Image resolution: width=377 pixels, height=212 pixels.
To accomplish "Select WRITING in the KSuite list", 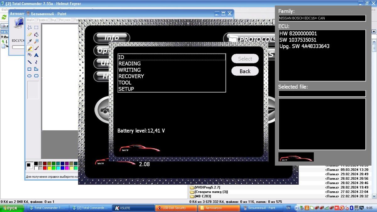I will click(x=172, y=70).
